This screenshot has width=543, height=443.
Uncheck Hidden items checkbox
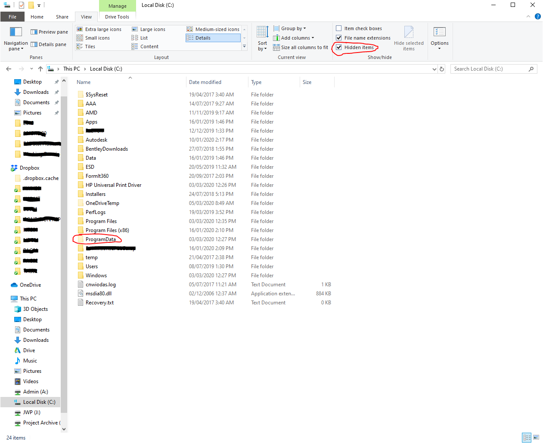[x=339, y=47]
